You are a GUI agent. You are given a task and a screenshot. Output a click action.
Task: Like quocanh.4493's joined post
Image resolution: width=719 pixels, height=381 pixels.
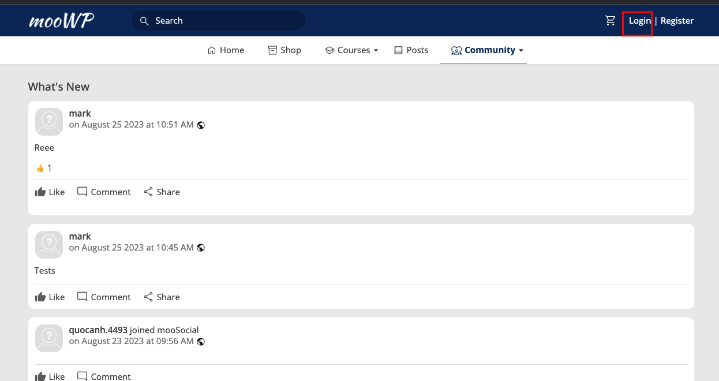50,376
